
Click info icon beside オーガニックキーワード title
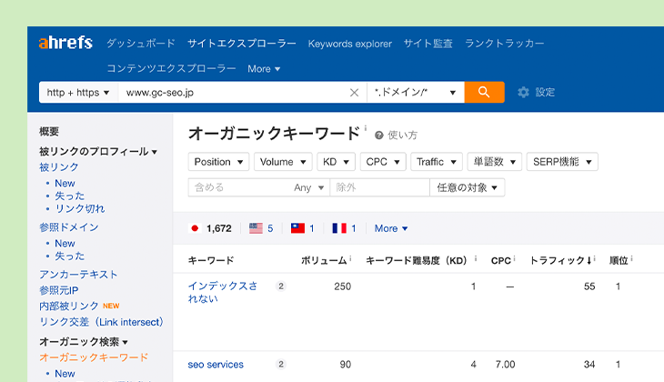point(366,127)
